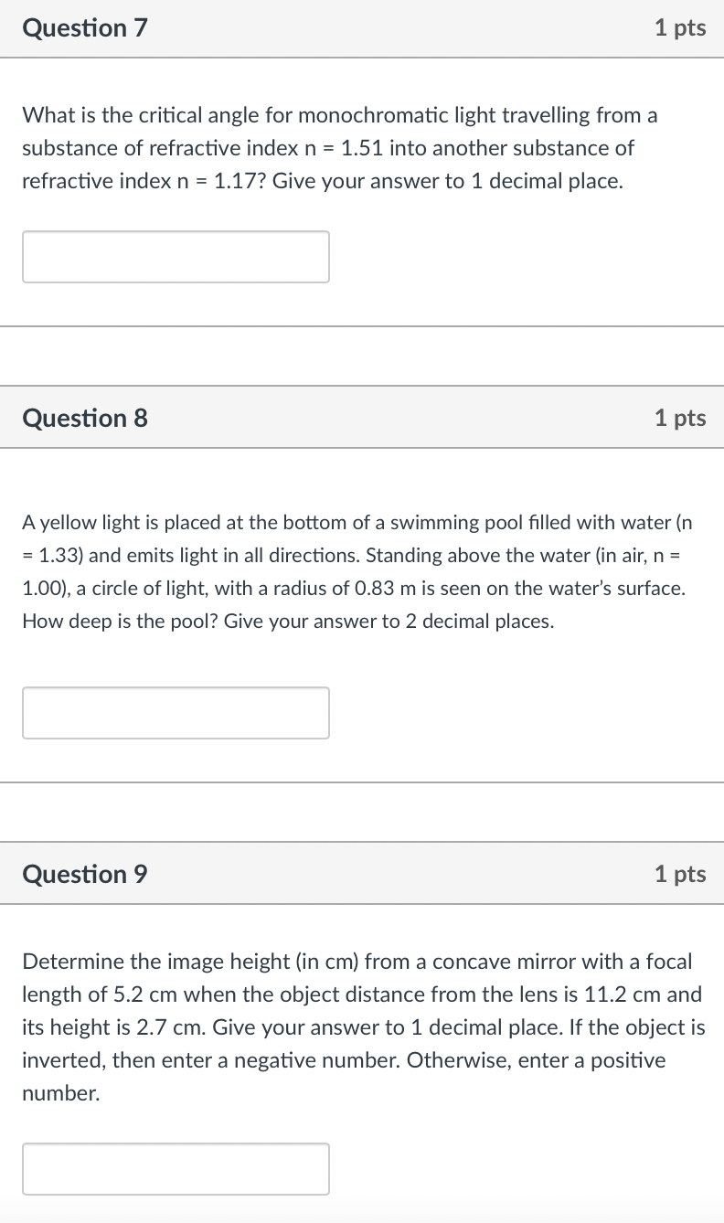Select the Question 8 header

tap(84, 418)
